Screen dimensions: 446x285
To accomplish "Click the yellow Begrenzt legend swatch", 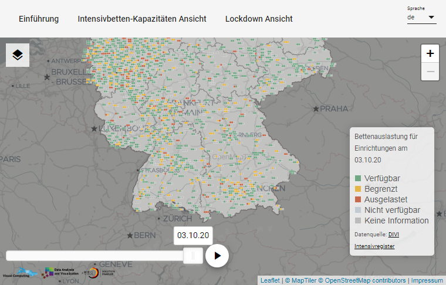I will (x=358, y=189).
